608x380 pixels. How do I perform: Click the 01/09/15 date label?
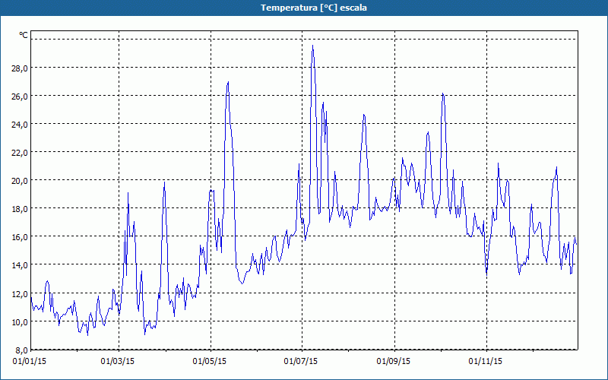(x=394, y=362)
